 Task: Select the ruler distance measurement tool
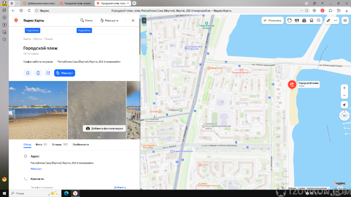pos(328,20)
